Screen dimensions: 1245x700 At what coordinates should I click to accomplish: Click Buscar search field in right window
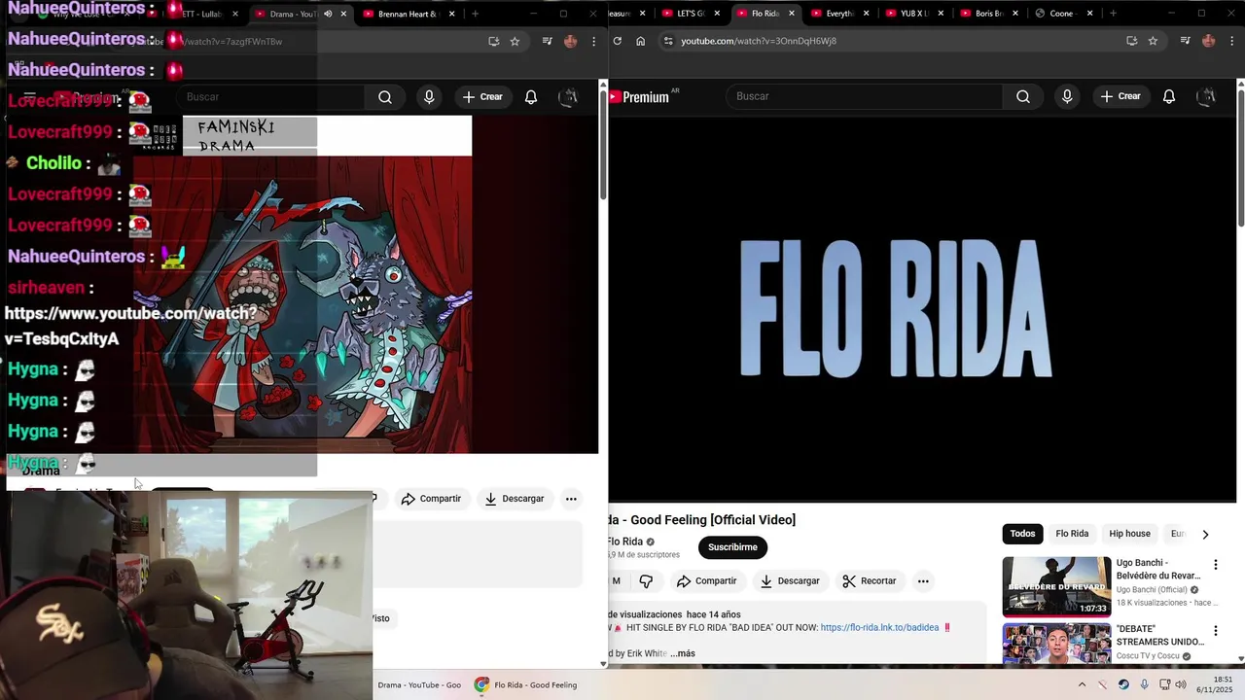tap(865, 96)
